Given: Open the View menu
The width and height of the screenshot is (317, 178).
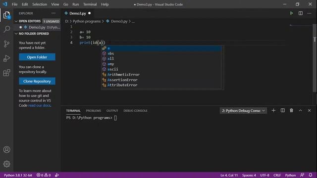Looking at the screenshot, I should (55, 4).
